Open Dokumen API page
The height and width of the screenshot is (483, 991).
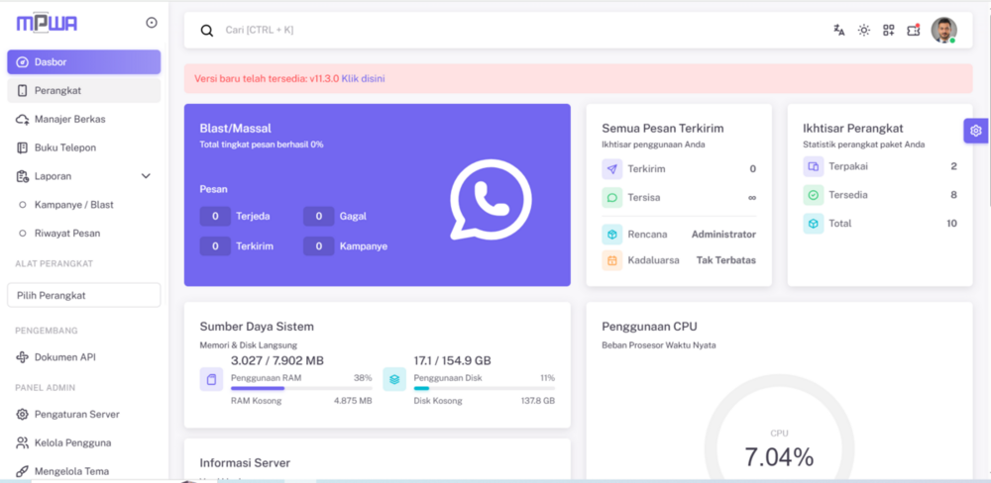[84, 356]
